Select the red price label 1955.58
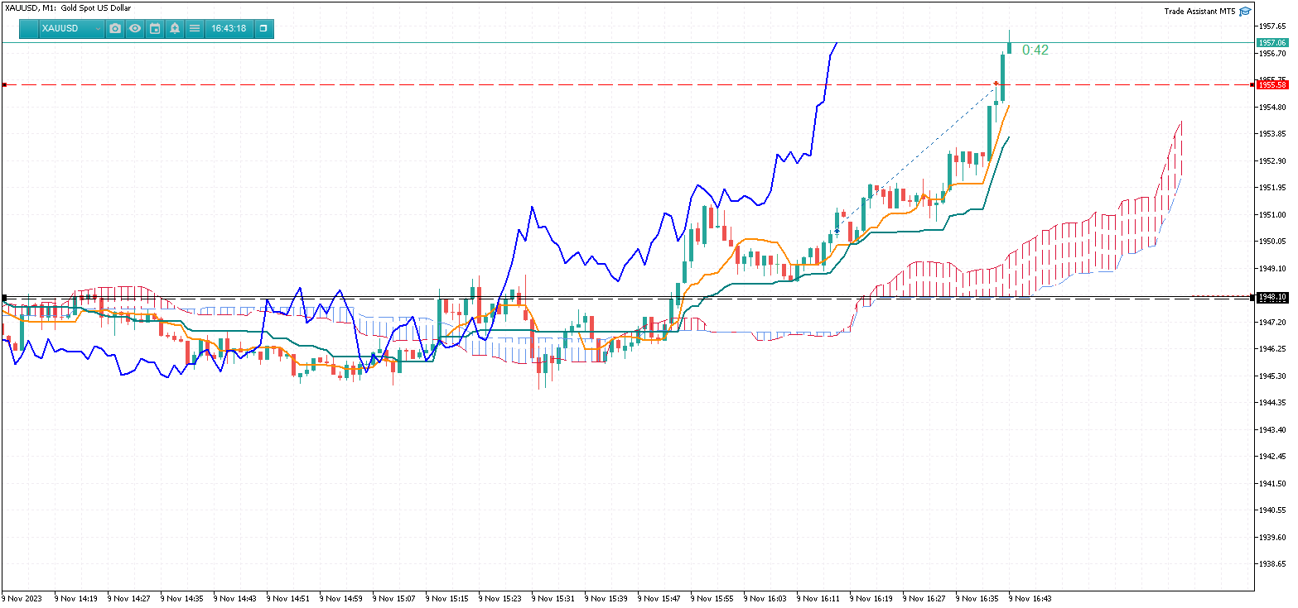The width and height of the screenshot is (1298, 608). [1271, 84]
